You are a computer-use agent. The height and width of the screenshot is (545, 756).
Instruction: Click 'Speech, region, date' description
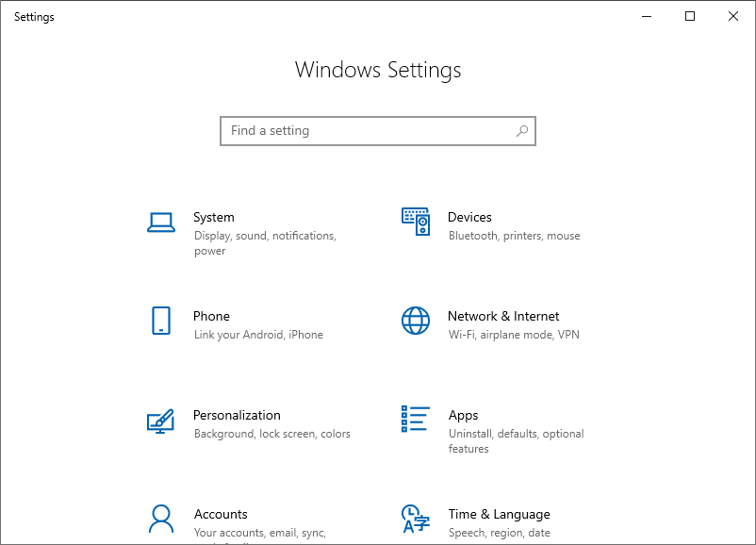(499, 533)
